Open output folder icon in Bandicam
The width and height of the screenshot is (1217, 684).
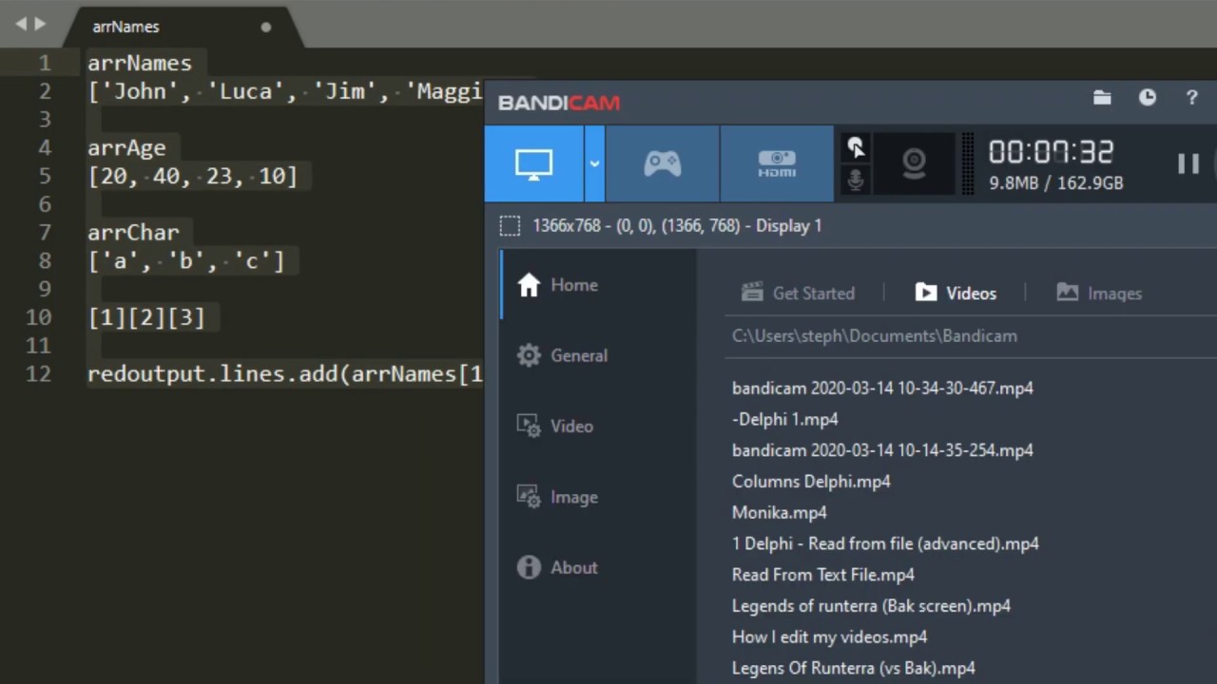(x=1102, y=98)
